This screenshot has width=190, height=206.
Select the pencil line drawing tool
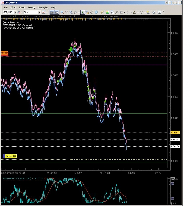[135, 12]
